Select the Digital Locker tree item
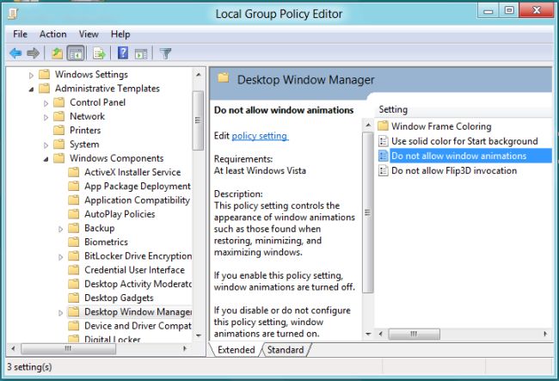The image size is (559, 381). [x=113, y=339]
